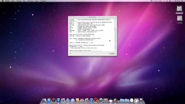Open the Apple menu
This screenshot has height=104, width=185.
[x=3, y=1]
